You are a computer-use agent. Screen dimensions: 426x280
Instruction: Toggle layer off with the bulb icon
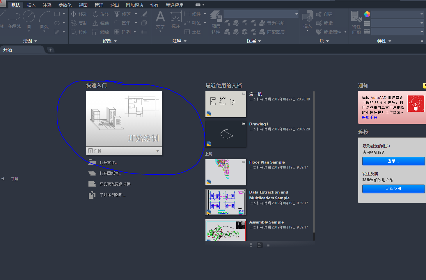[x=228, y=24]
